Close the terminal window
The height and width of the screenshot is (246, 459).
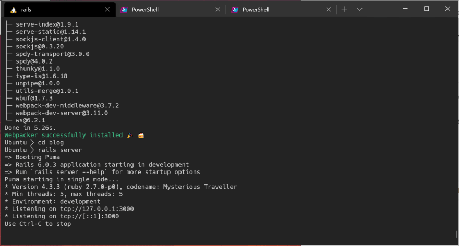pyautogui.click(x=448, y=9)
